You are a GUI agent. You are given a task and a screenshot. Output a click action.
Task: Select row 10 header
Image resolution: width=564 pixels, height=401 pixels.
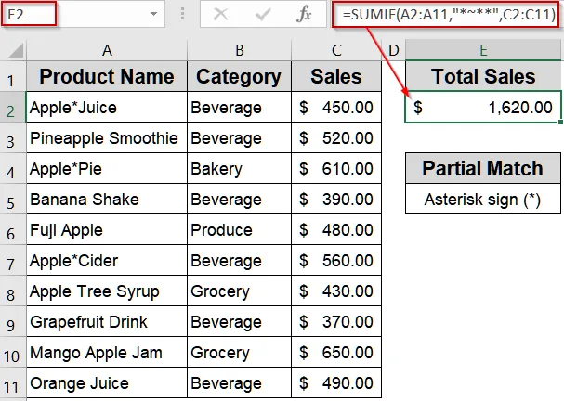click(x=11, y=352)
